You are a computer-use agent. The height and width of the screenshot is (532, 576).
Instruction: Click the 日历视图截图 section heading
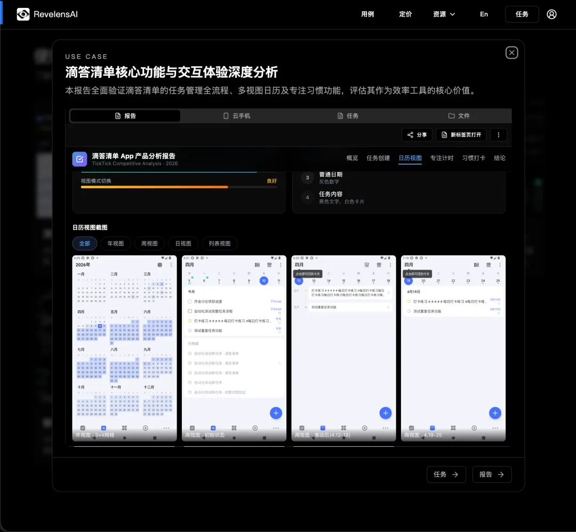[90, 228]
